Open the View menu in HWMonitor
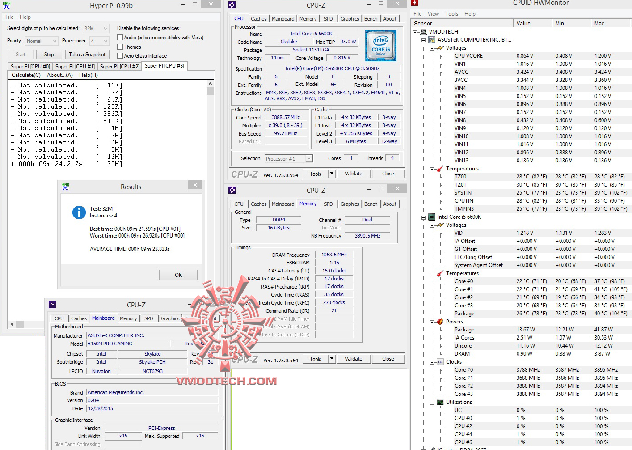Viewport: 632px width, 450px height. click(x=433, y=14)
